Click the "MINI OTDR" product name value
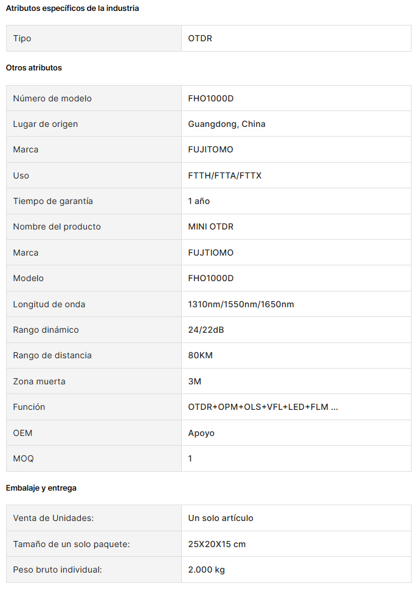Viewport: 417px width, 589px height. (211, 226)
